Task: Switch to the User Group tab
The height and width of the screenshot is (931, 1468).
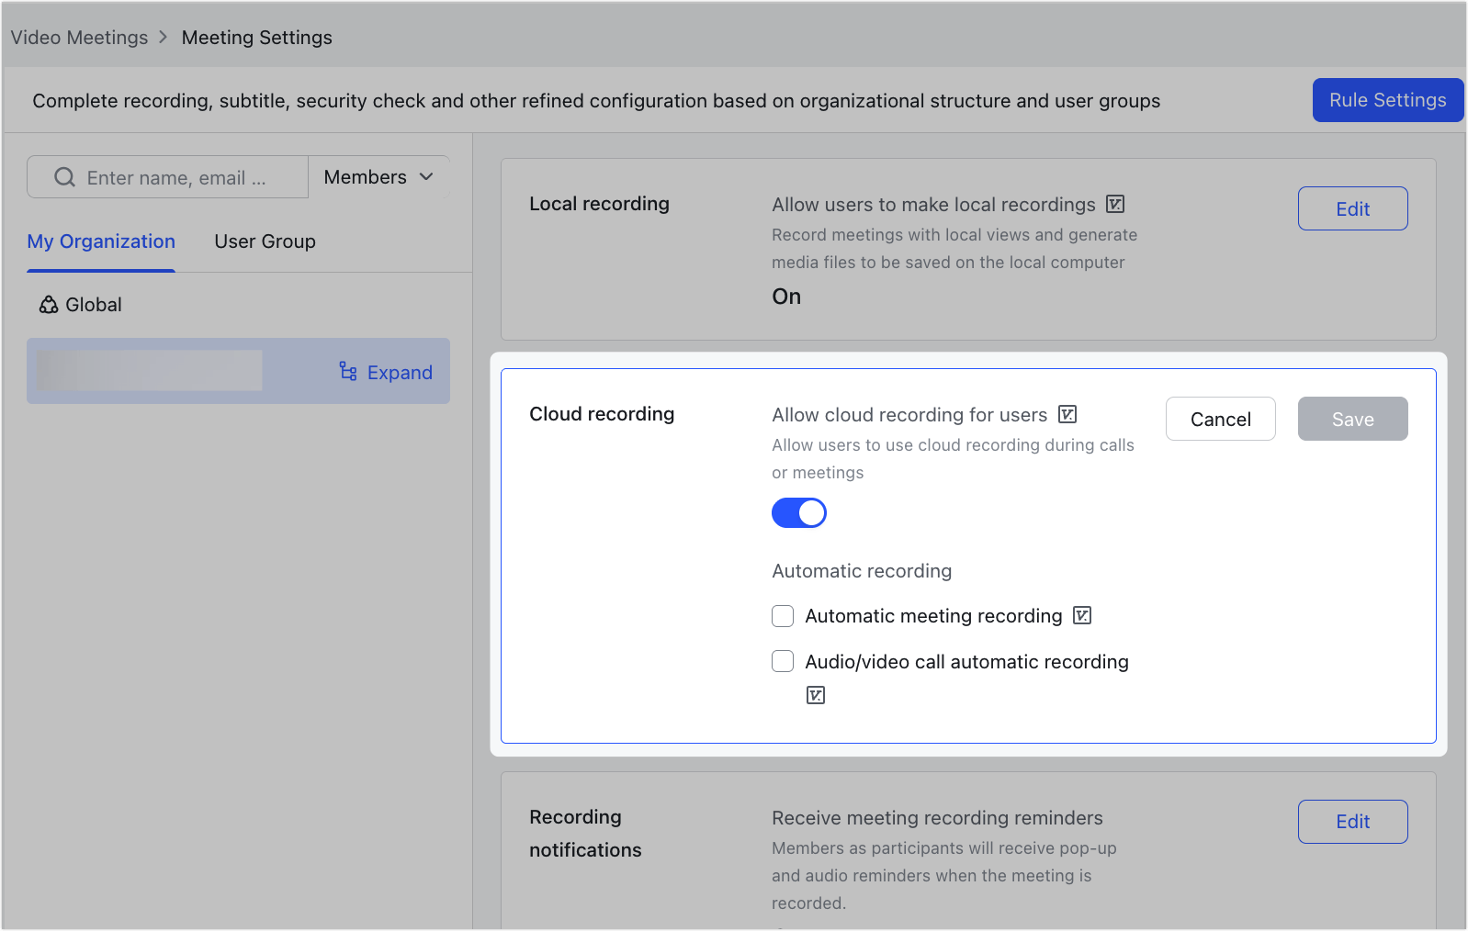Action: coord(265,241)
